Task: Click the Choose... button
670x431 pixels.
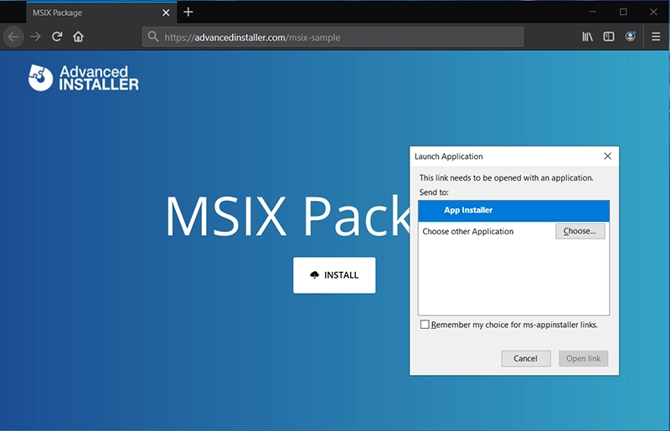Action: 580,231
